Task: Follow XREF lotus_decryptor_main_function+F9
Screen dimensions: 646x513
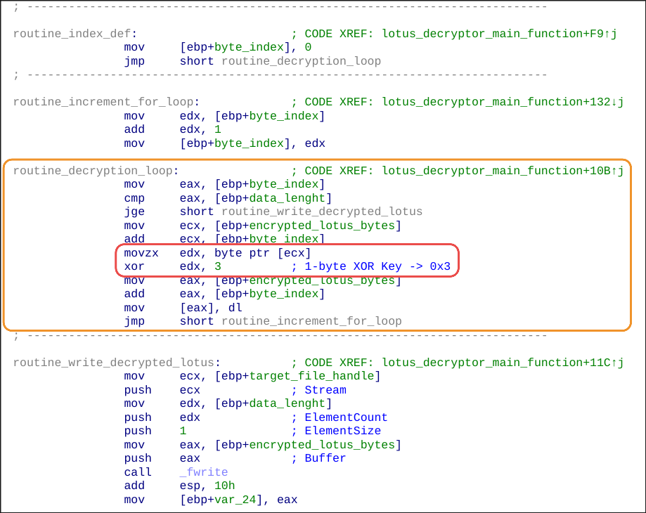Action: (x=499, y=33)
